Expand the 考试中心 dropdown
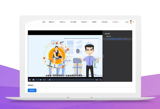Screen dimensions: 160x109 63,22
